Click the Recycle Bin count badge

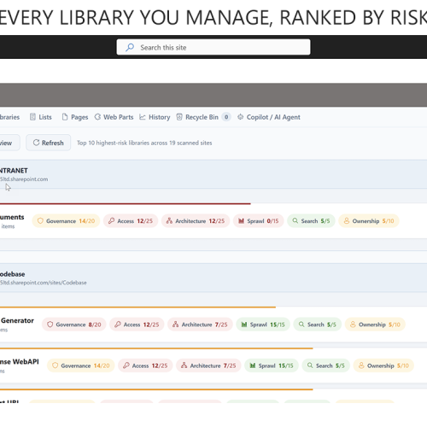[226, 117]
